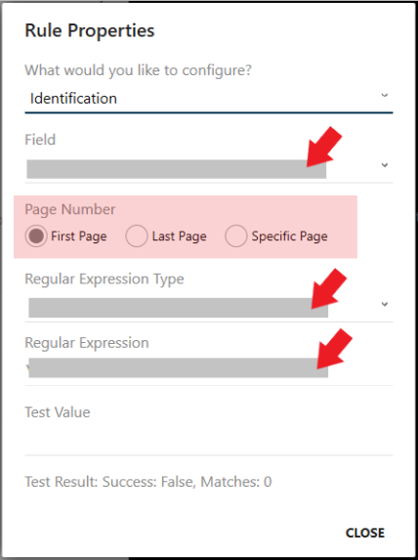The image size is (418, 560).
Task: Click the "Regular Expression Type" field label
Action: click(104, 279)
